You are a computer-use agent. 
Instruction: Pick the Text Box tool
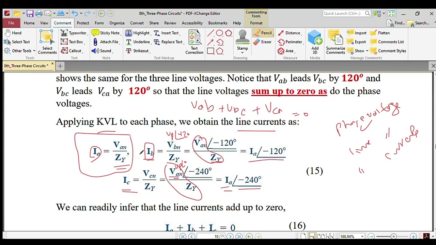(x=72, y=42)
